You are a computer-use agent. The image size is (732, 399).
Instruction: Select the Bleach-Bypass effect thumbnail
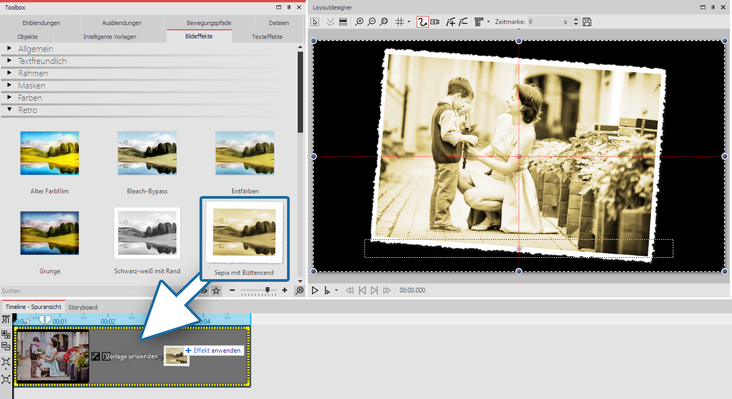[147, 153]
